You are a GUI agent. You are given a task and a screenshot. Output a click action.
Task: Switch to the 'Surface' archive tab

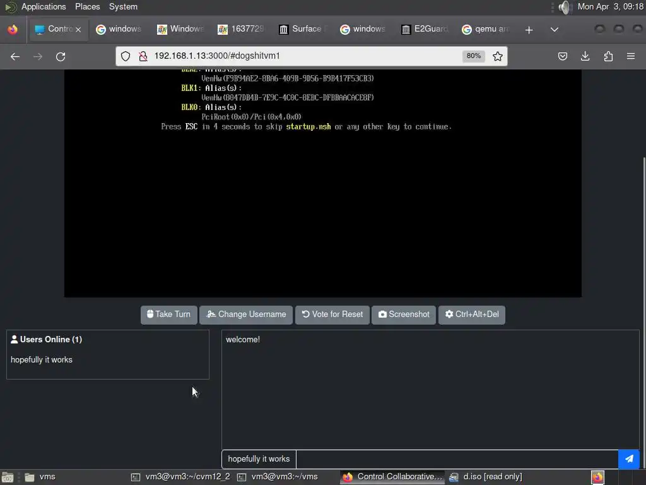tap(302, 29)
